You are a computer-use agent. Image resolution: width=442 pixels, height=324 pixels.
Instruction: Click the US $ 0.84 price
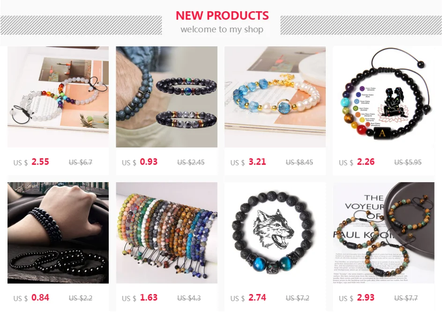click(31, 297)
